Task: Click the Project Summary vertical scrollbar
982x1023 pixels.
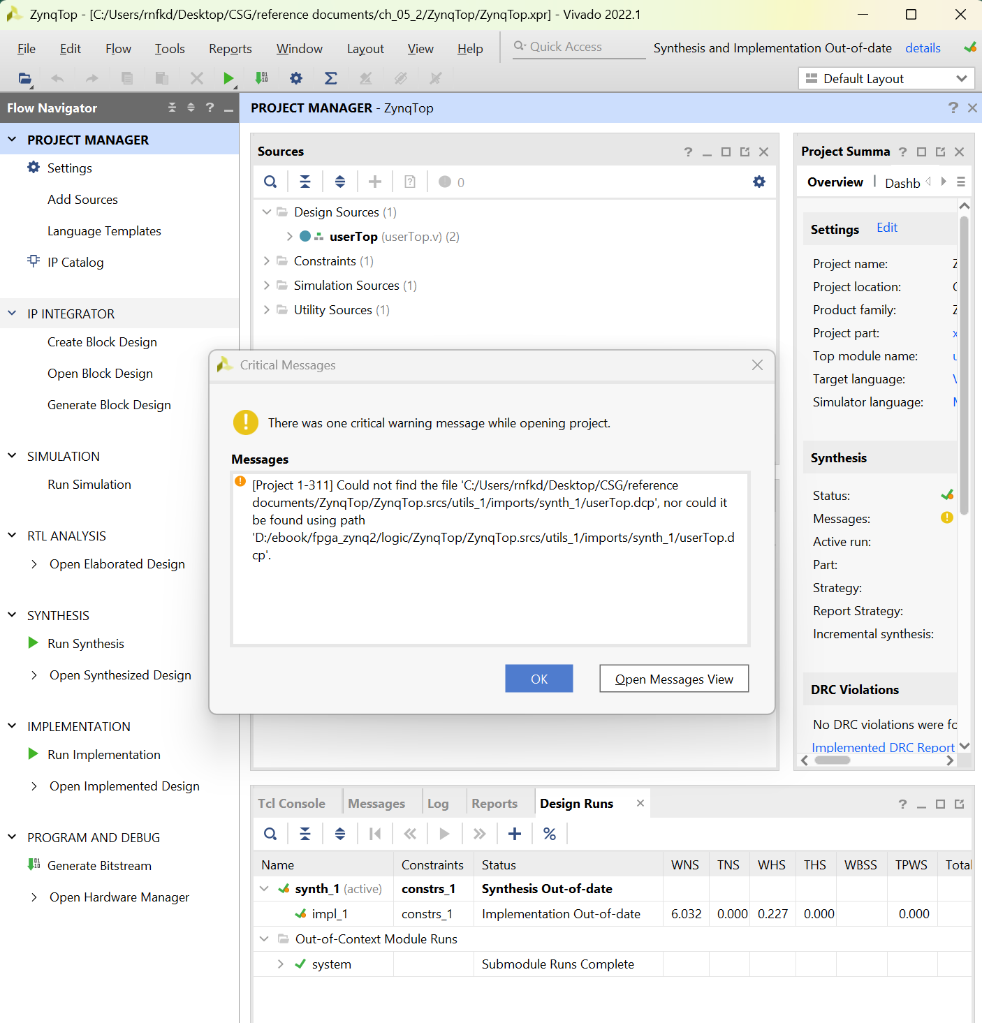Action: point(965,365)
